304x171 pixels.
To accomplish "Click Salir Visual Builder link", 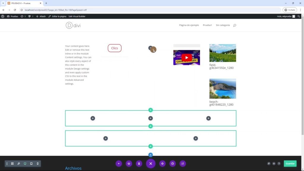I will tap(77, 16).
